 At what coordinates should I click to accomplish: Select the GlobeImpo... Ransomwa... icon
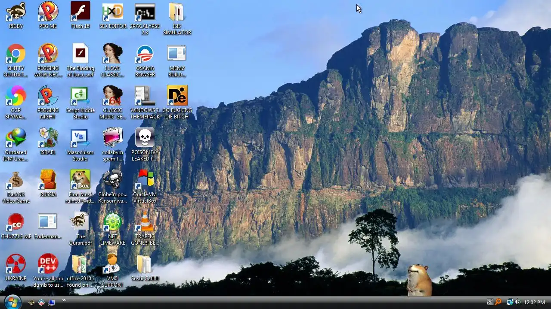(x=113, y=180)
